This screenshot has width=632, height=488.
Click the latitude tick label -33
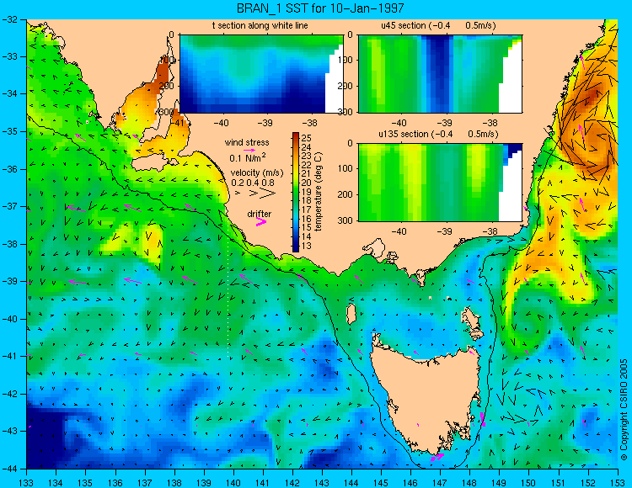pos(9,56)
